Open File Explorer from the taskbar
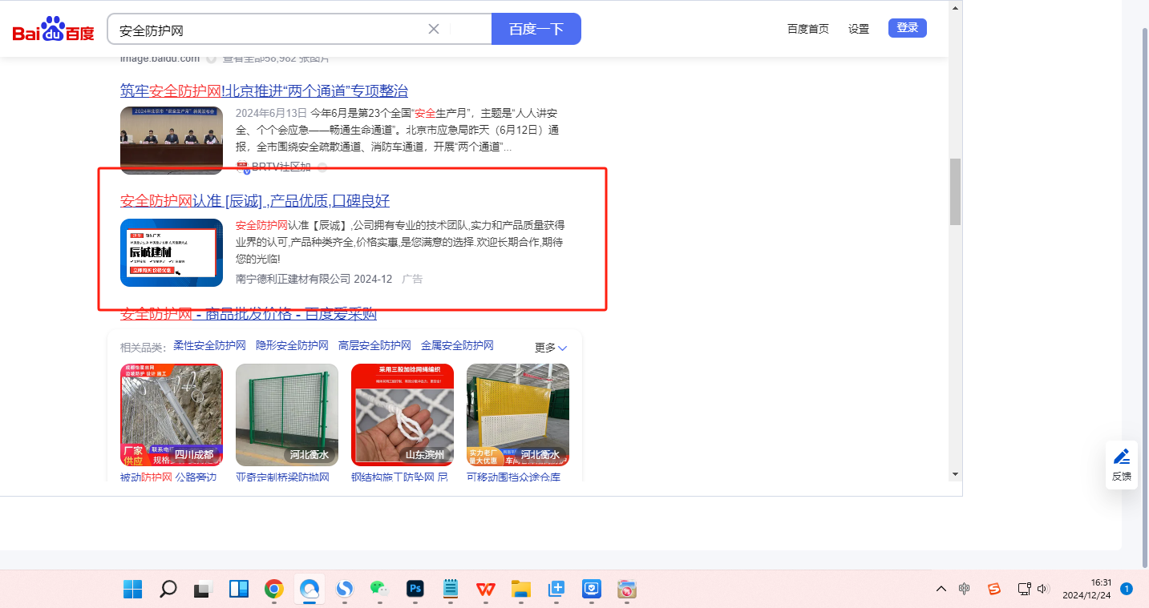Viewport: 1149px width, 608px height. (521, 590)
